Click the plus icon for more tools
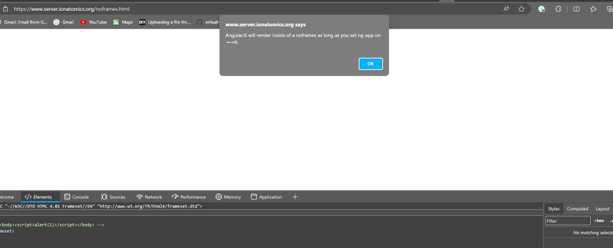The height and width of the screenshot is (248, 613). (295, 196)
